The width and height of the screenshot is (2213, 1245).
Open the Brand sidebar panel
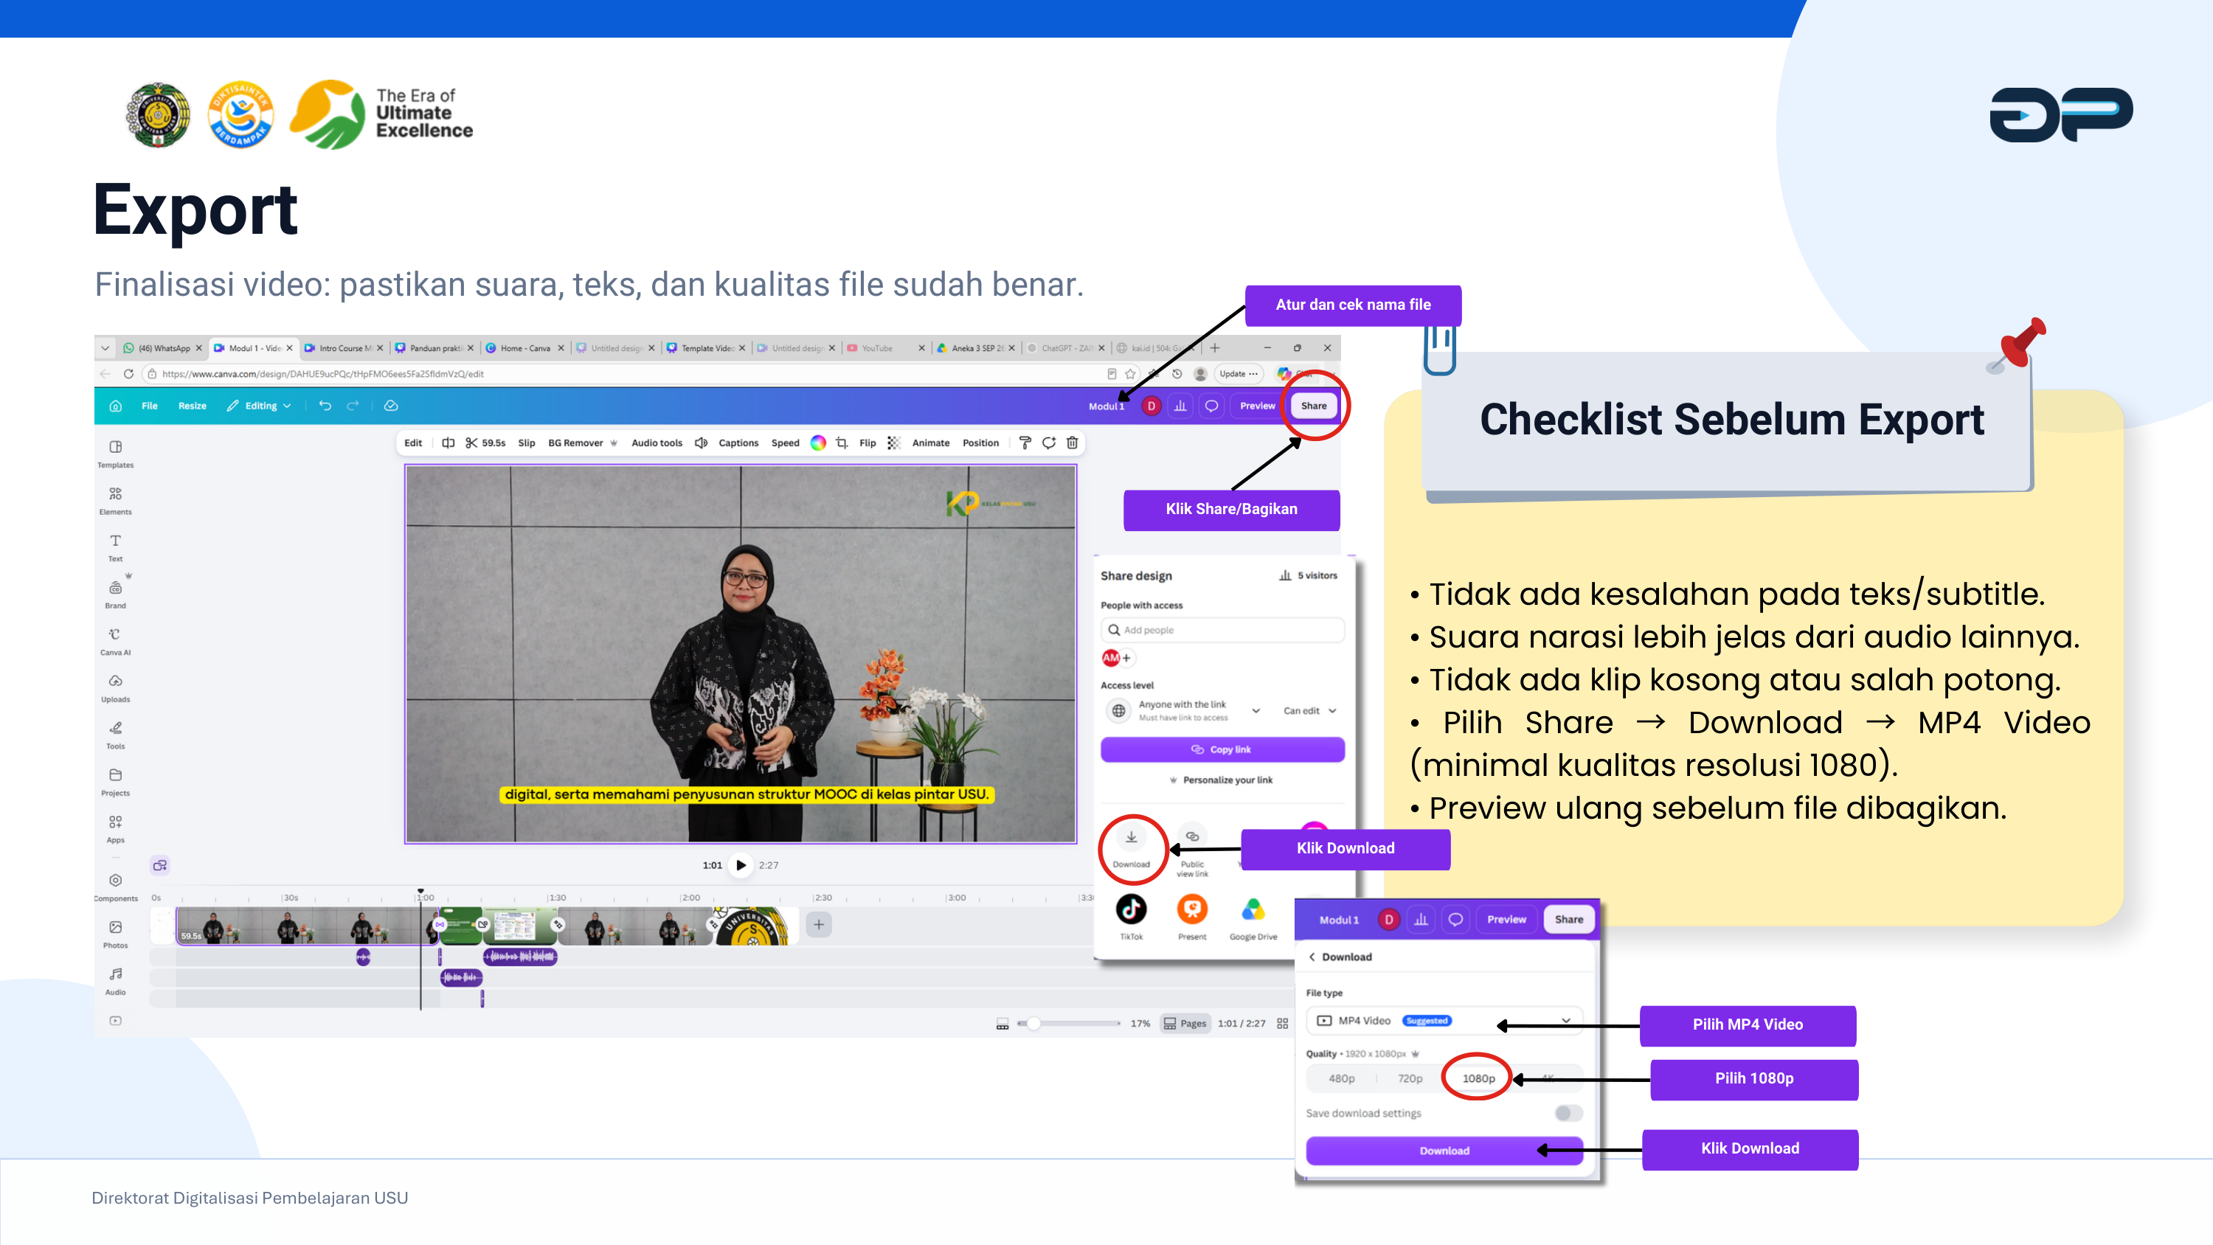[115, 594]
